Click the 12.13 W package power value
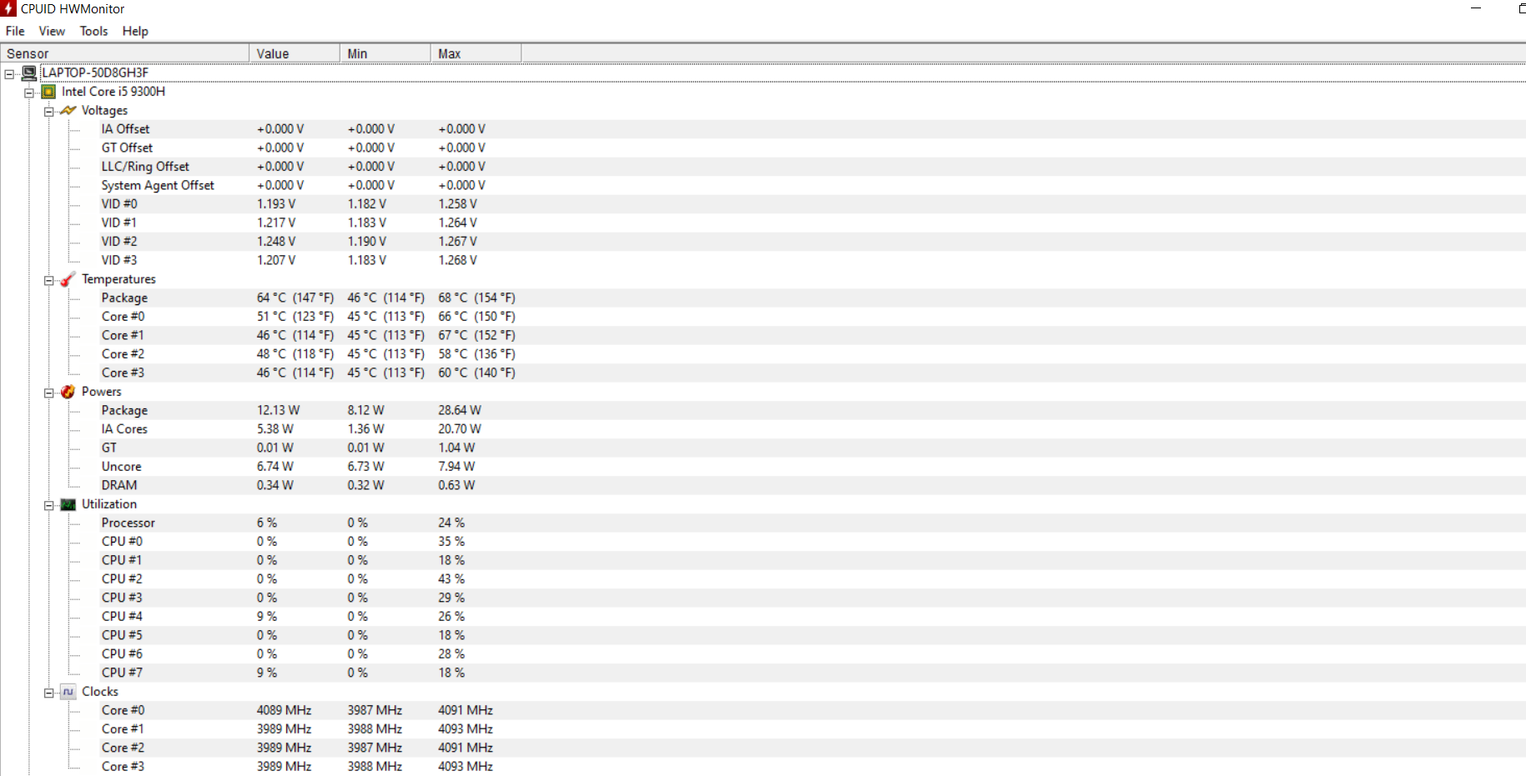The width and height of the screenshot is (1526, 776). (278, 410)
